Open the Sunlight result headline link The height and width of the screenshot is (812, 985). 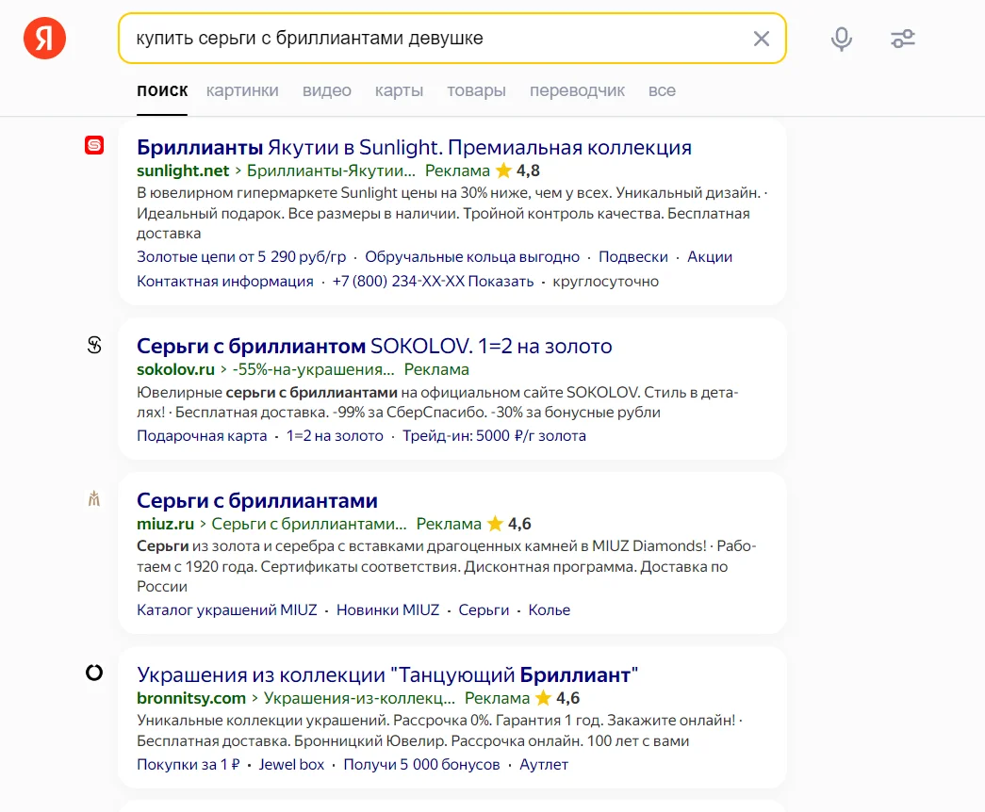[413, 146]
